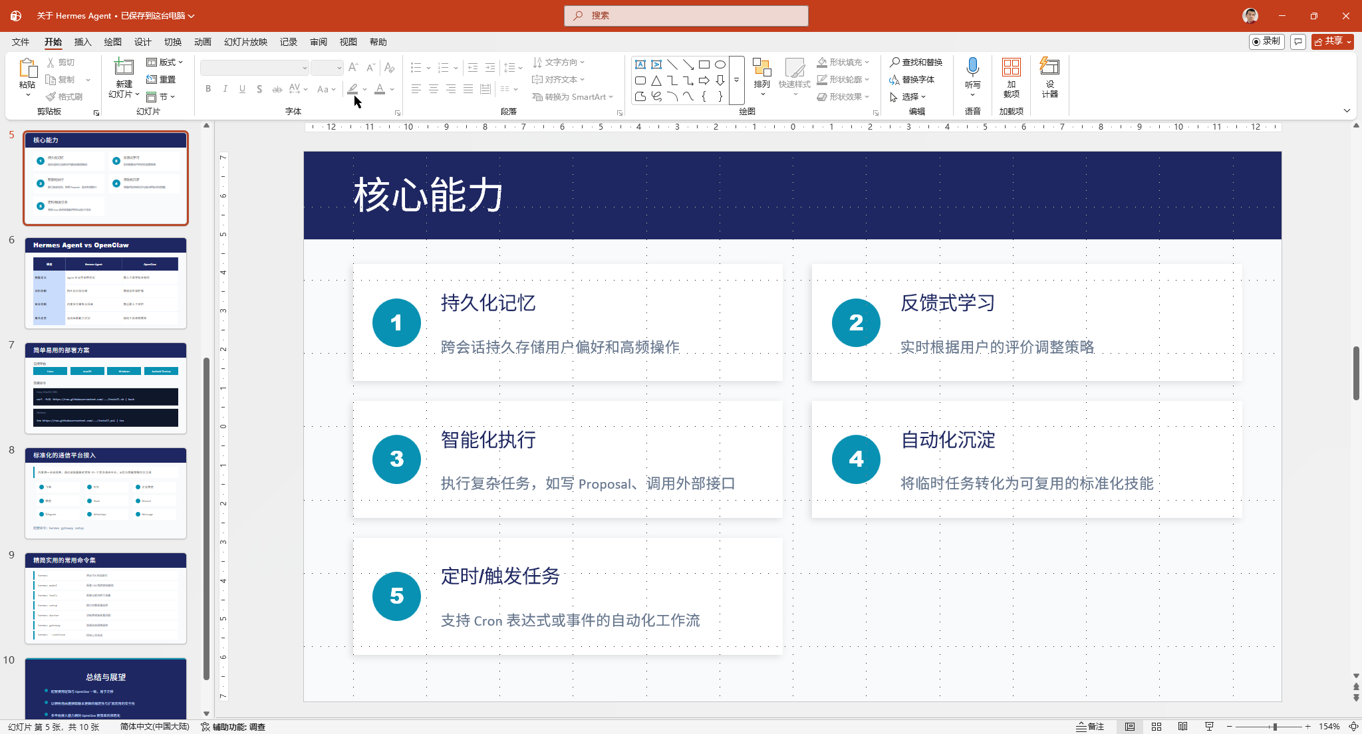Image resolution: width=1362 pixels, height=734 pixels.
Task: Click the Reset (重置) slide button
Action: [x=161, y=79]
